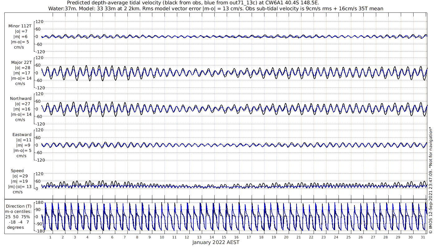Click the '|m|-|o|= 13' value in Speed panel
This screenshot has width=436, height=249.
[20, 187]
